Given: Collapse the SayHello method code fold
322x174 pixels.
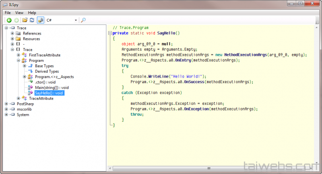Looking at the screenshot, I should pos(109,33).
